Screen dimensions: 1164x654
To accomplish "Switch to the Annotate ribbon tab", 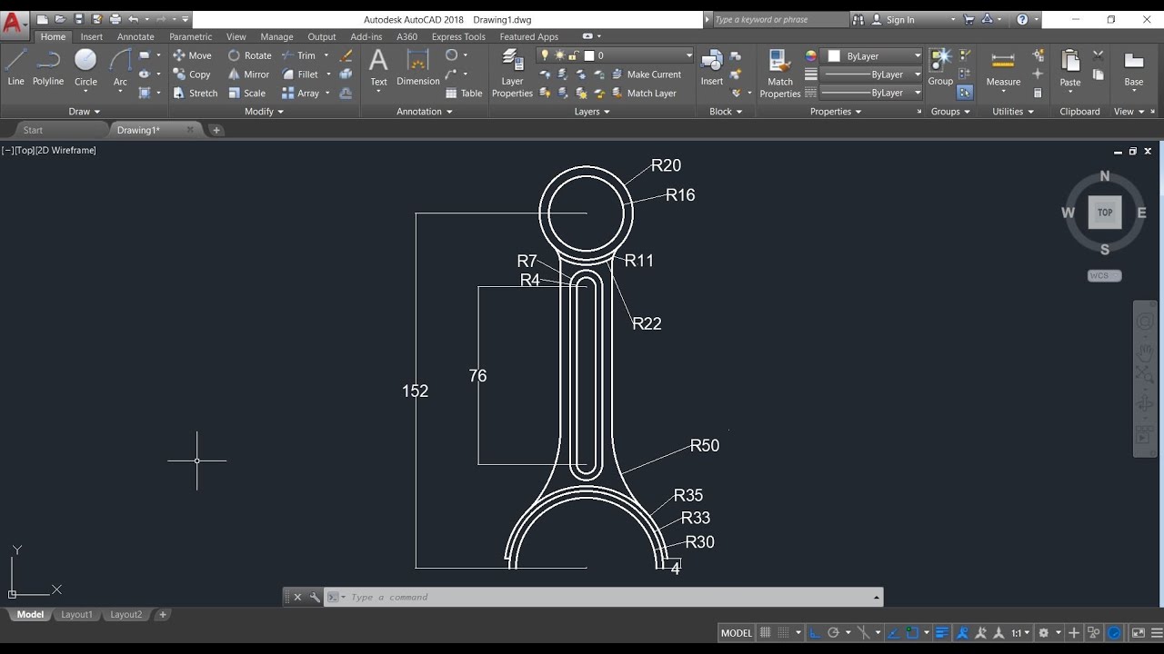I will (135, 37).
